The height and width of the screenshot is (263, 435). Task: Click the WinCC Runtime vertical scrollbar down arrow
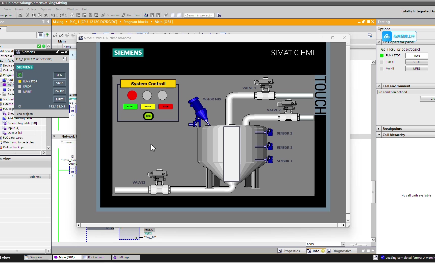point(348,221)
